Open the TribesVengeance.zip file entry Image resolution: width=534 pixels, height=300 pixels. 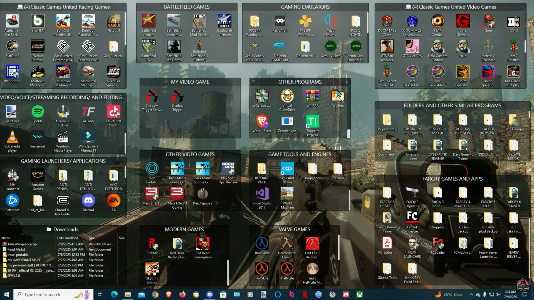(22, 244)
